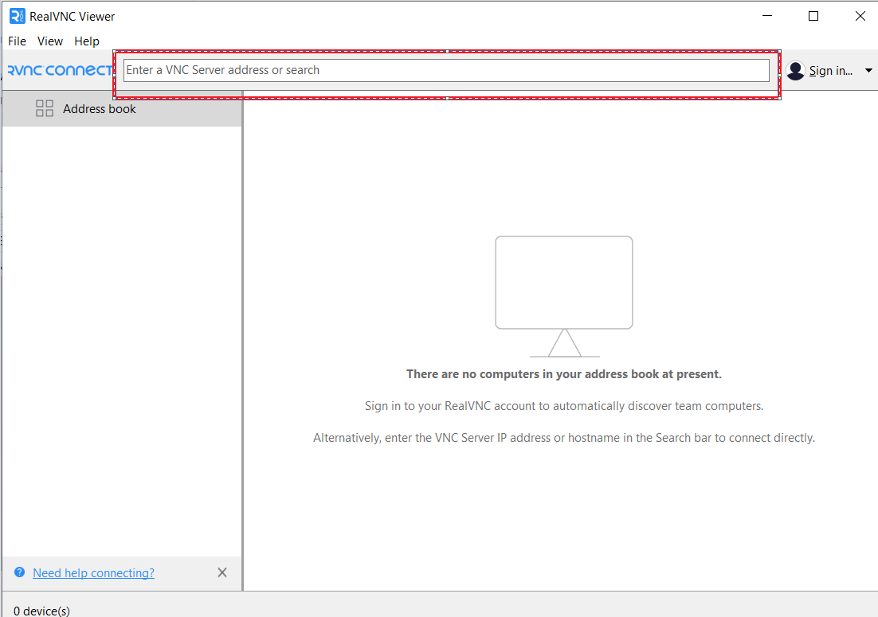The width and height of the screenshot is (878, 617).
Task: Open the View menu
Action: (50, 41)
